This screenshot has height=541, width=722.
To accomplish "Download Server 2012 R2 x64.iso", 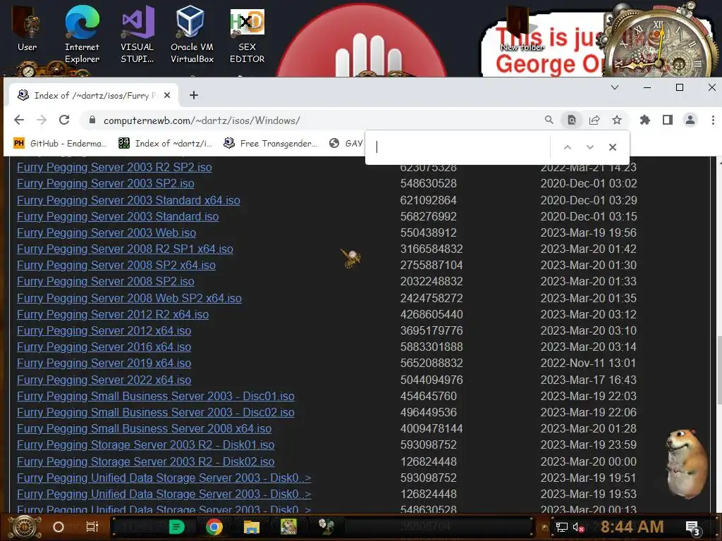I will click(113, 314).
